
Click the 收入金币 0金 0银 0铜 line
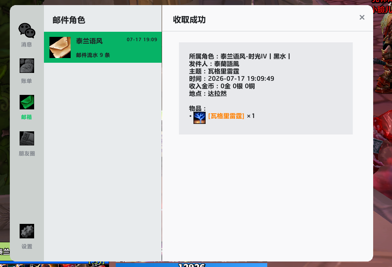click(222, 86)
